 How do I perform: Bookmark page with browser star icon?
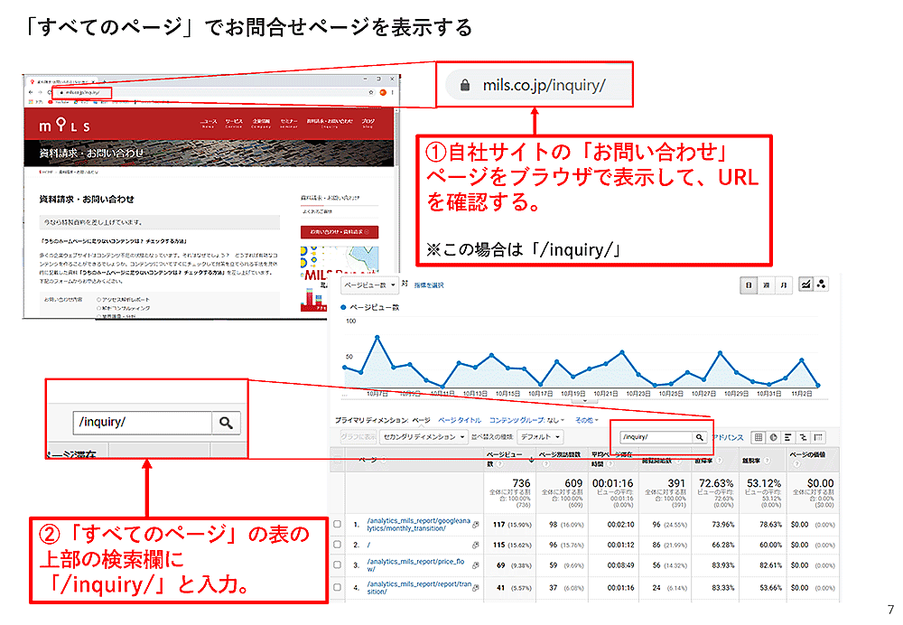[370, 92]
